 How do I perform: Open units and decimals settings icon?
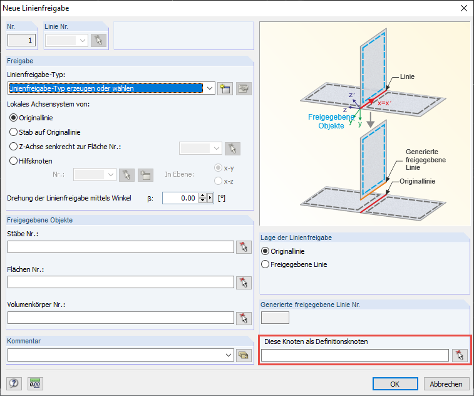pyautogui.click(x=35, y=383)
